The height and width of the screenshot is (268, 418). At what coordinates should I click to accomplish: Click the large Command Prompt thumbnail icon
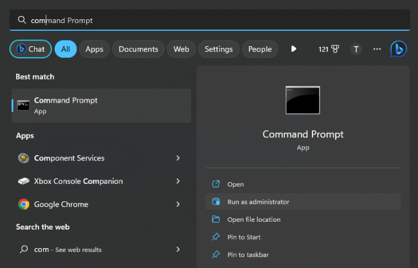pyautogui.click(x=303, y=100)
